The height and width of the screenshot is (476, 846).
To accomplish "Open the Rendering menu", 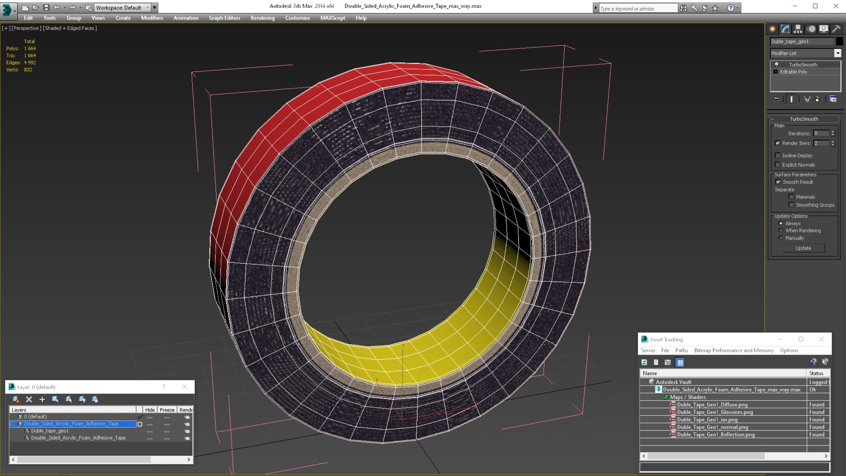I will (x=262, y=18).
